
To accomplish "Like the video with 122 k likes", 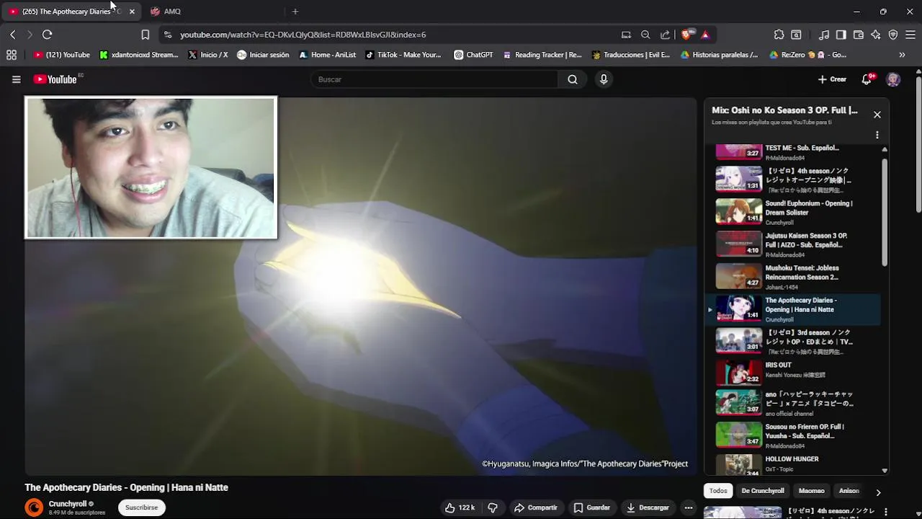I will pos(460,507).
